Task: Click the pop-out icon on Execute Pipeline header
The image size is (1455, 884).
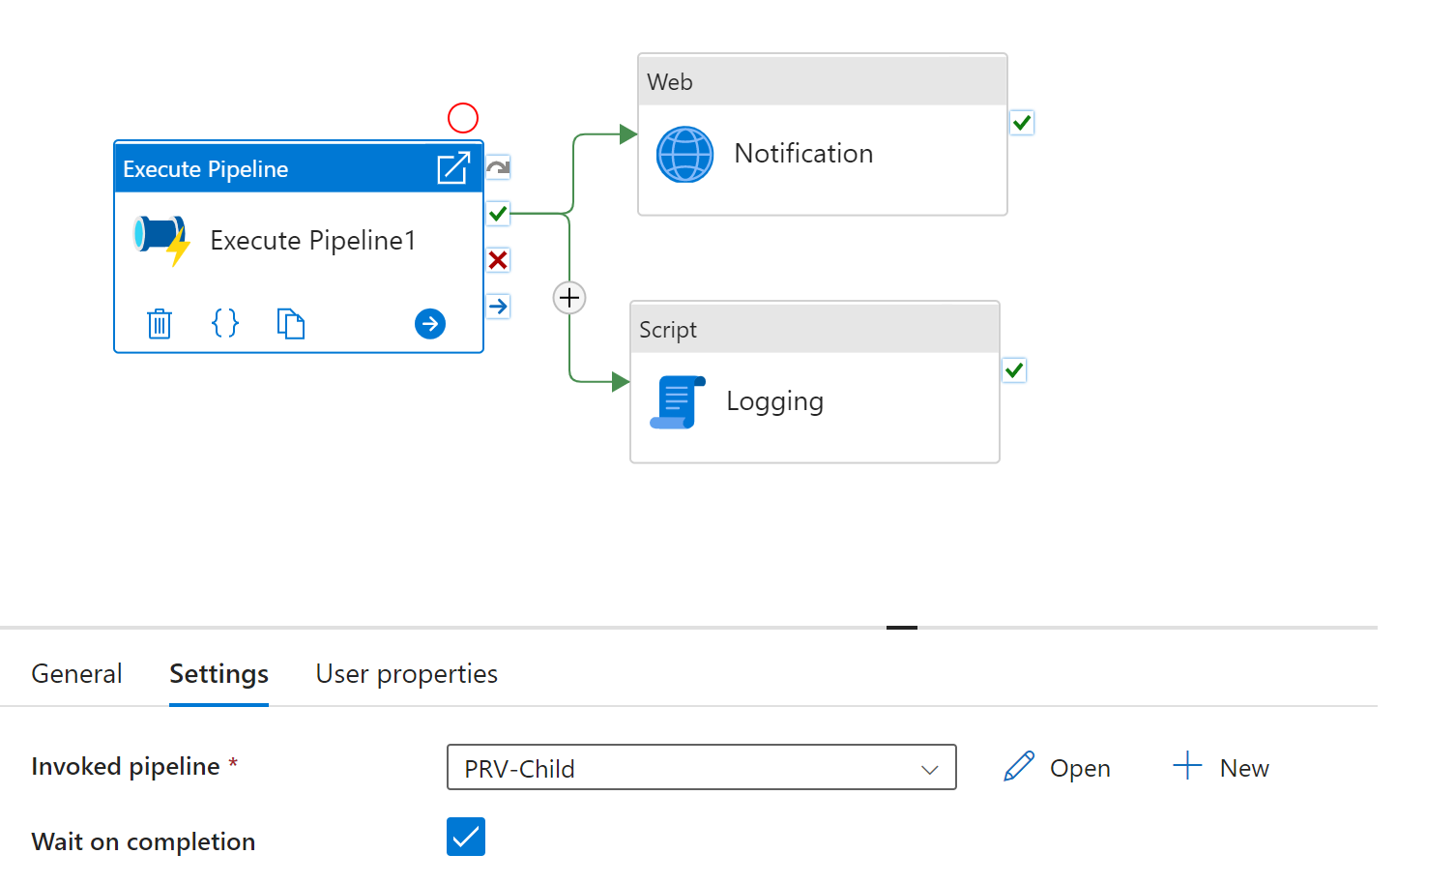Action: click(x=453, y=167)
